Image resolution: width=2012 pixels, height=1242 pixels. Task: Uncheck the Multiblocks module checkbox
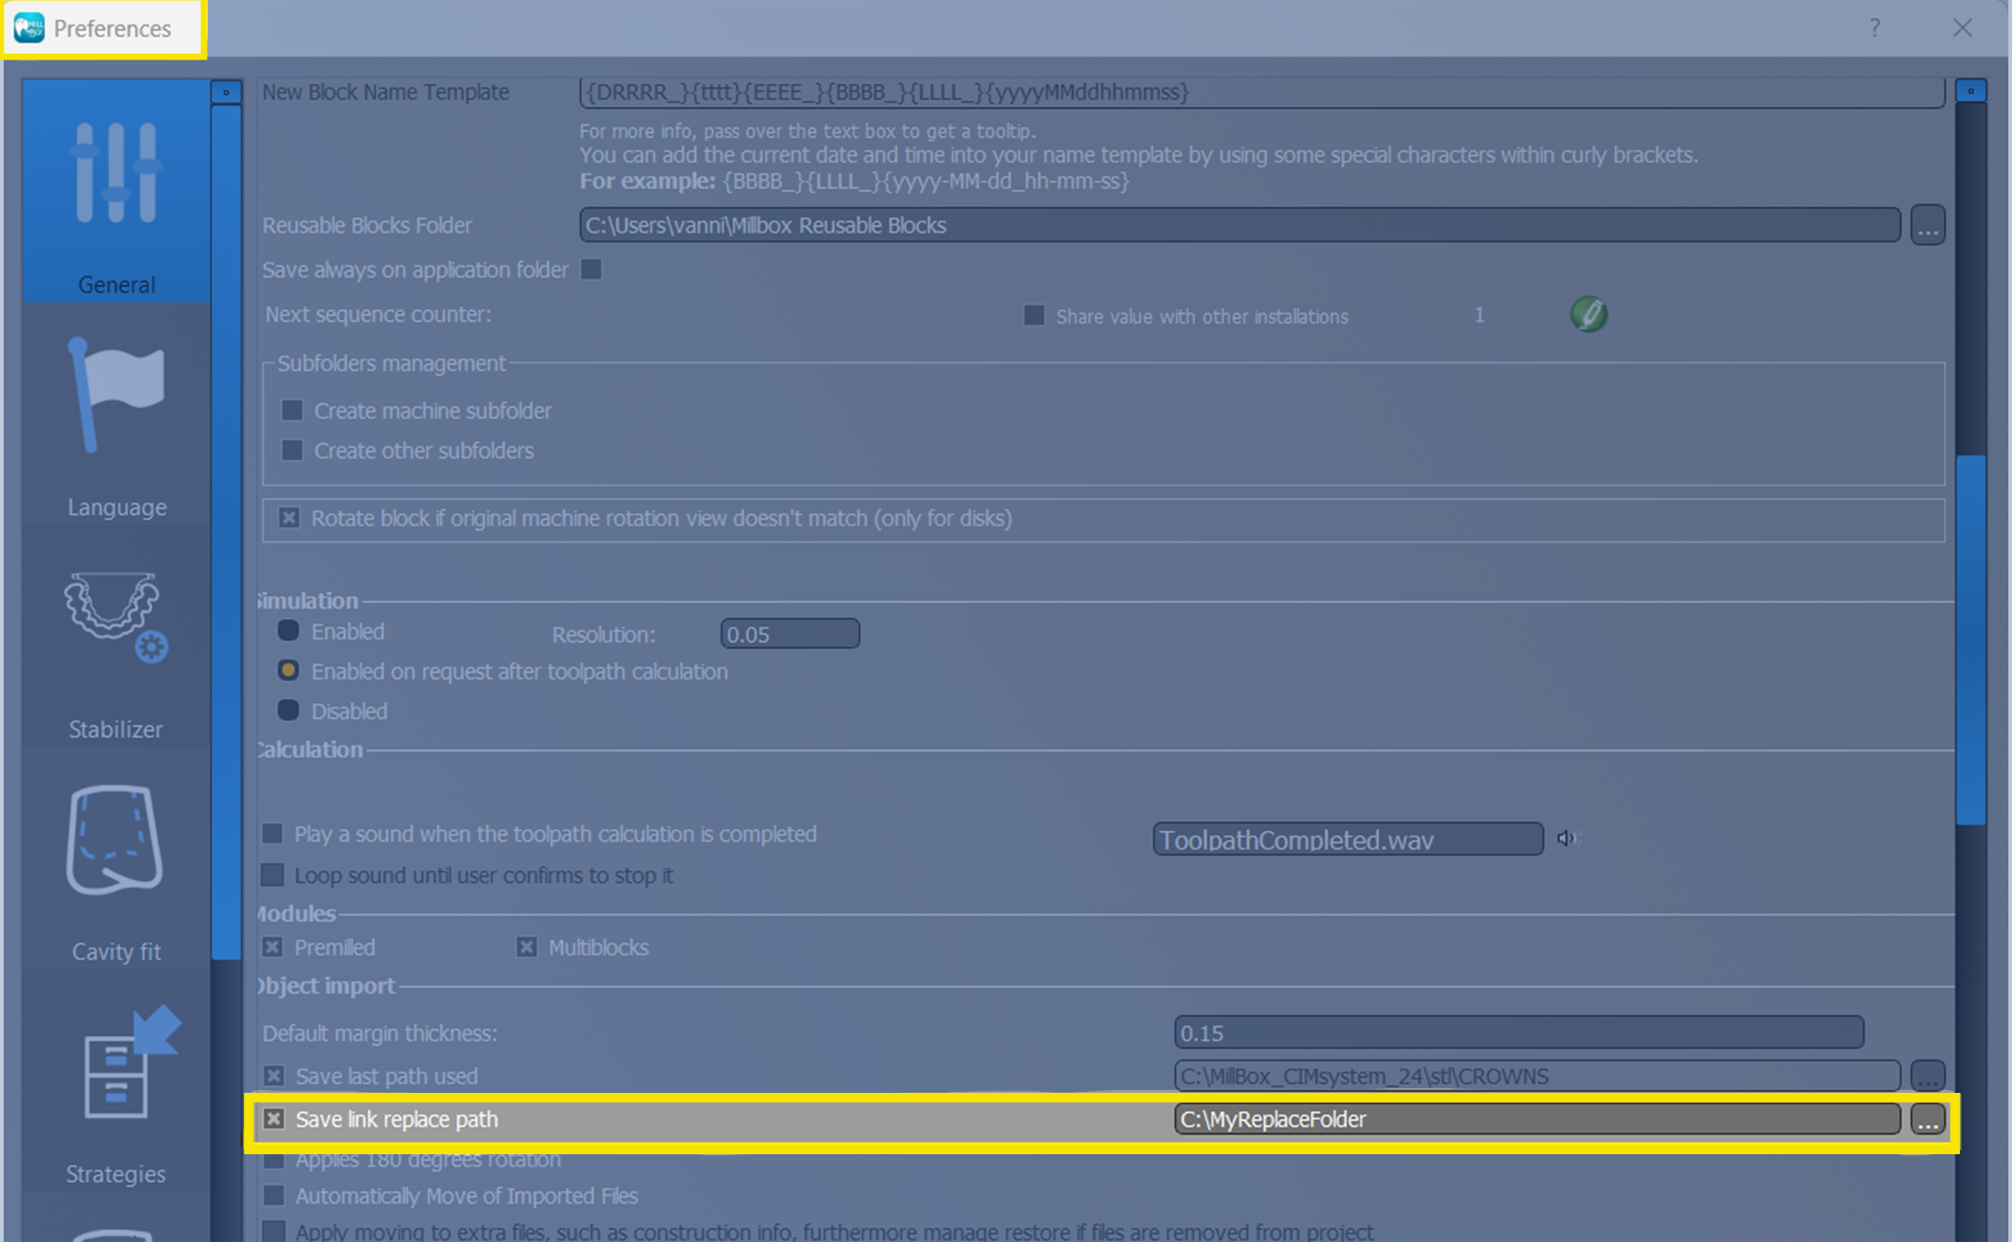(x=527, y=948)
